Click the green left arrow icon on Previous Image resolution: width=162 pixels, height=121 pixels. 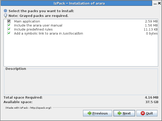coord(89,113)
